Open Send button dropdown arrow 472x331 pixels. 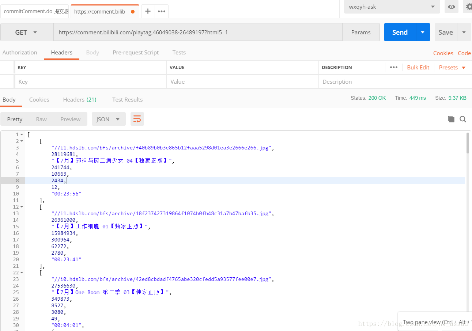point(423,32)
